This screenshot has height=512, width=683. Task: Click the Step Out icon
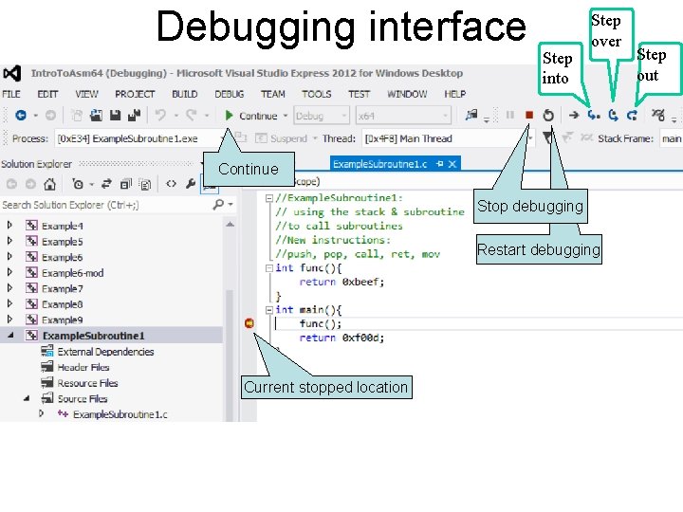coord(632,115)
